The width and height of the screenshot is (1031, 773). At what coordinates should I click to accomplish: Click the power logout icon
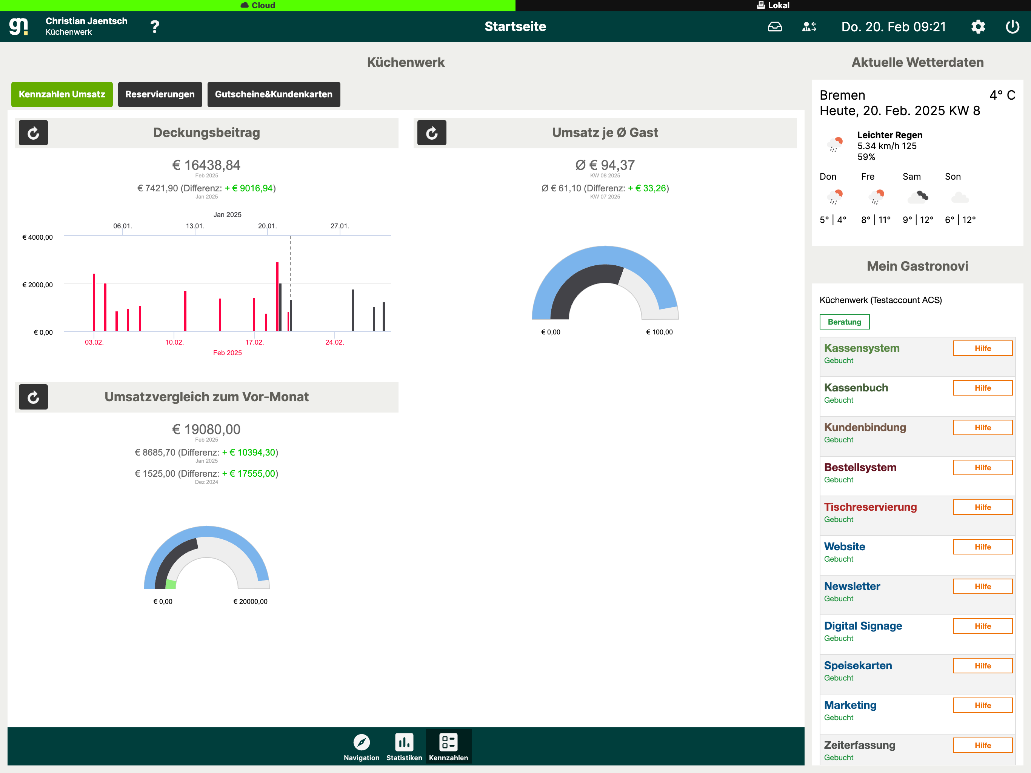[1012, 26]
